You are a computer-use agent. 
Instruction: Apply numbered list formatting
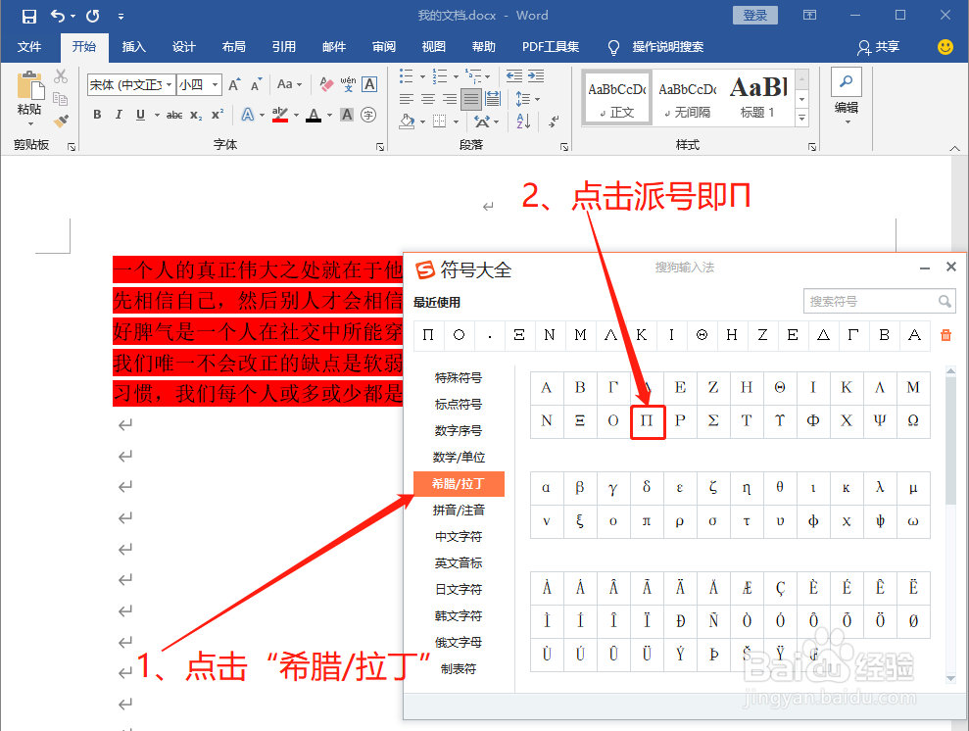coord(440,76)
